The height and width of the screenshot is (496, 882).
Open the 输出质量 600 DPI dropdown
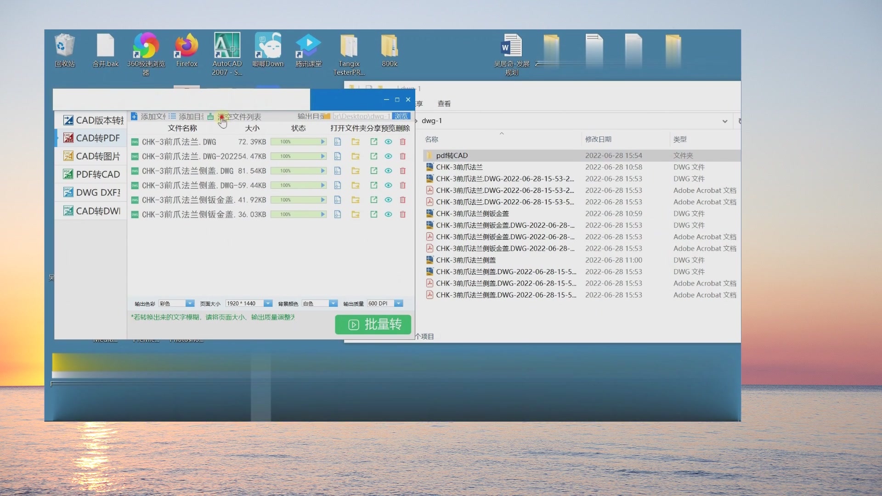tap(399, 304)
